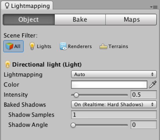Viewport: 160px width, 140px height.
Task: Click the Directional light (Light) header
Action: click(47, 65)
